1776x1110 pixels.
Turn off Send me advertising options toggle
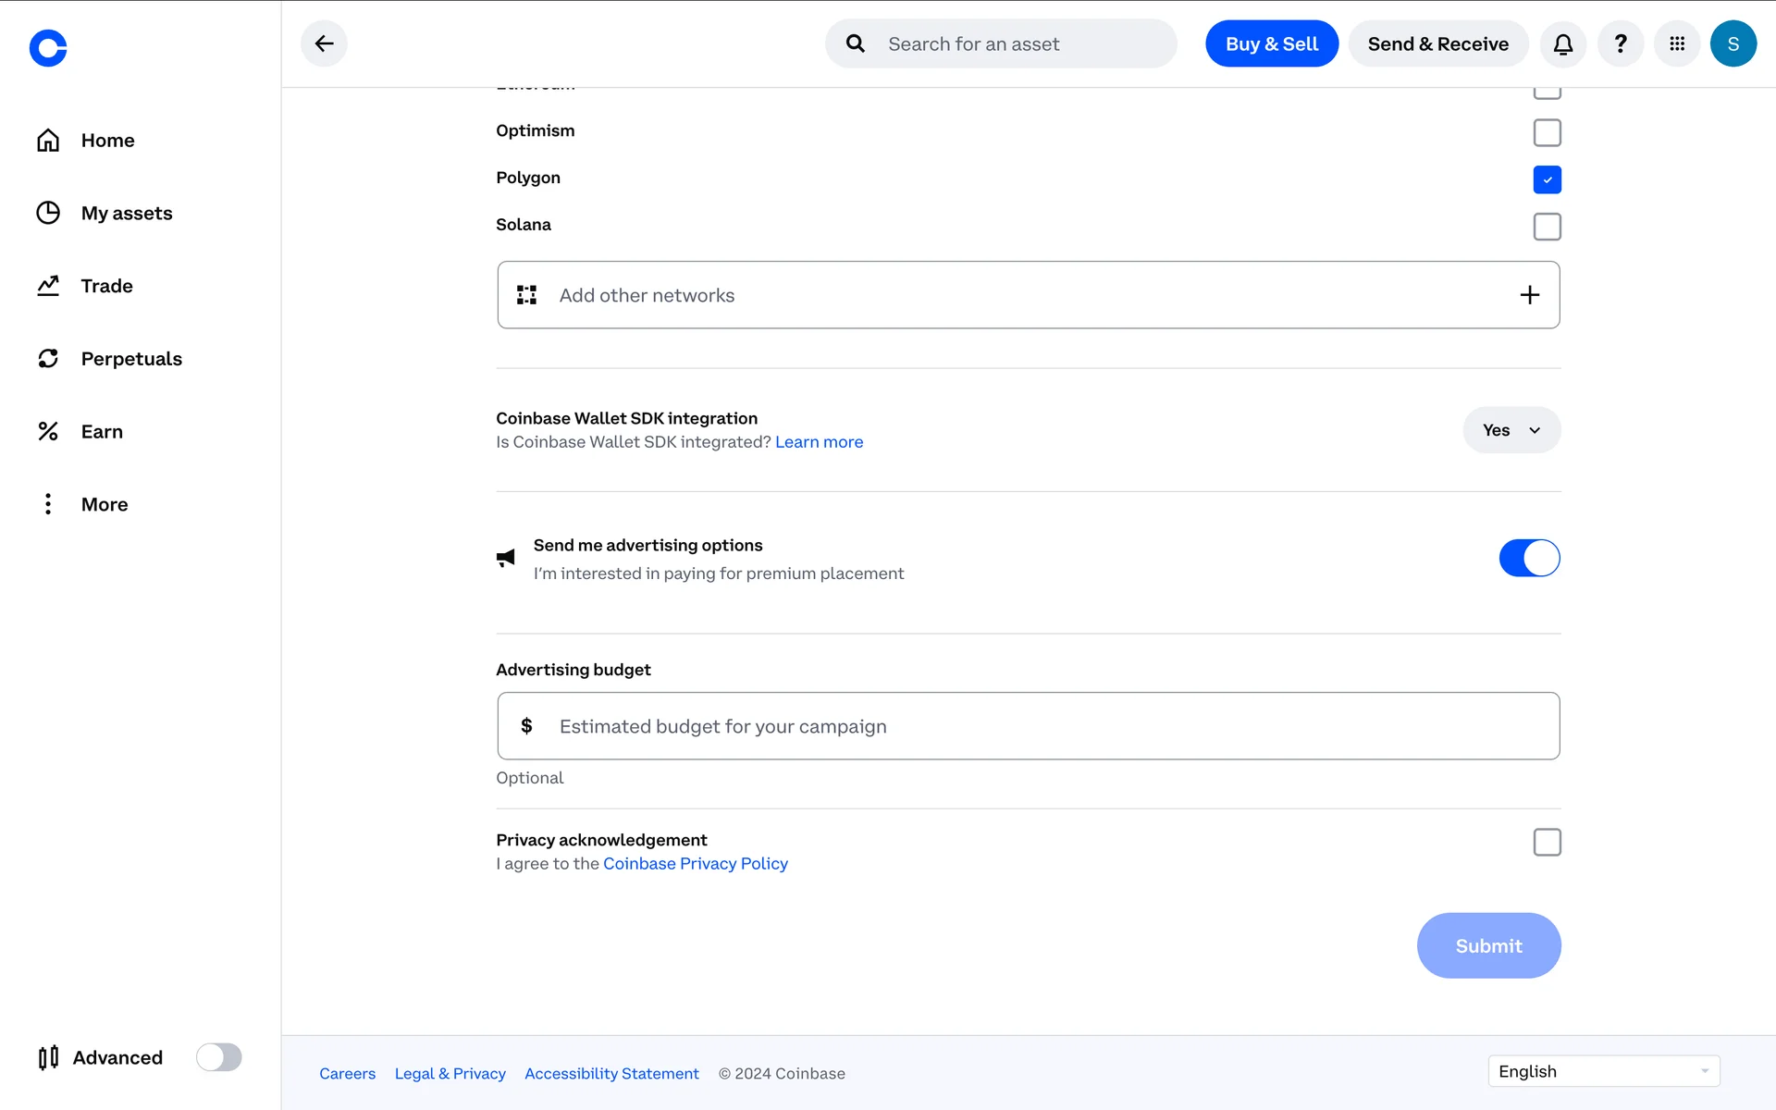click(x=1529, y=558)
